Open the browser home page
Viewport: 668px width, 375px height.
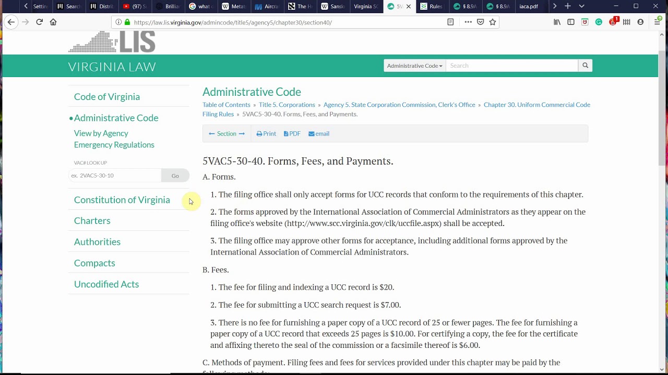coord(53,22)
